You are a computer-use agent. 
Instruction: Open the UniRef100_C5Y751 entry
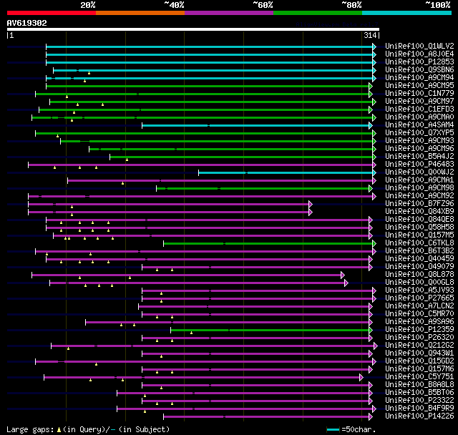419,377
